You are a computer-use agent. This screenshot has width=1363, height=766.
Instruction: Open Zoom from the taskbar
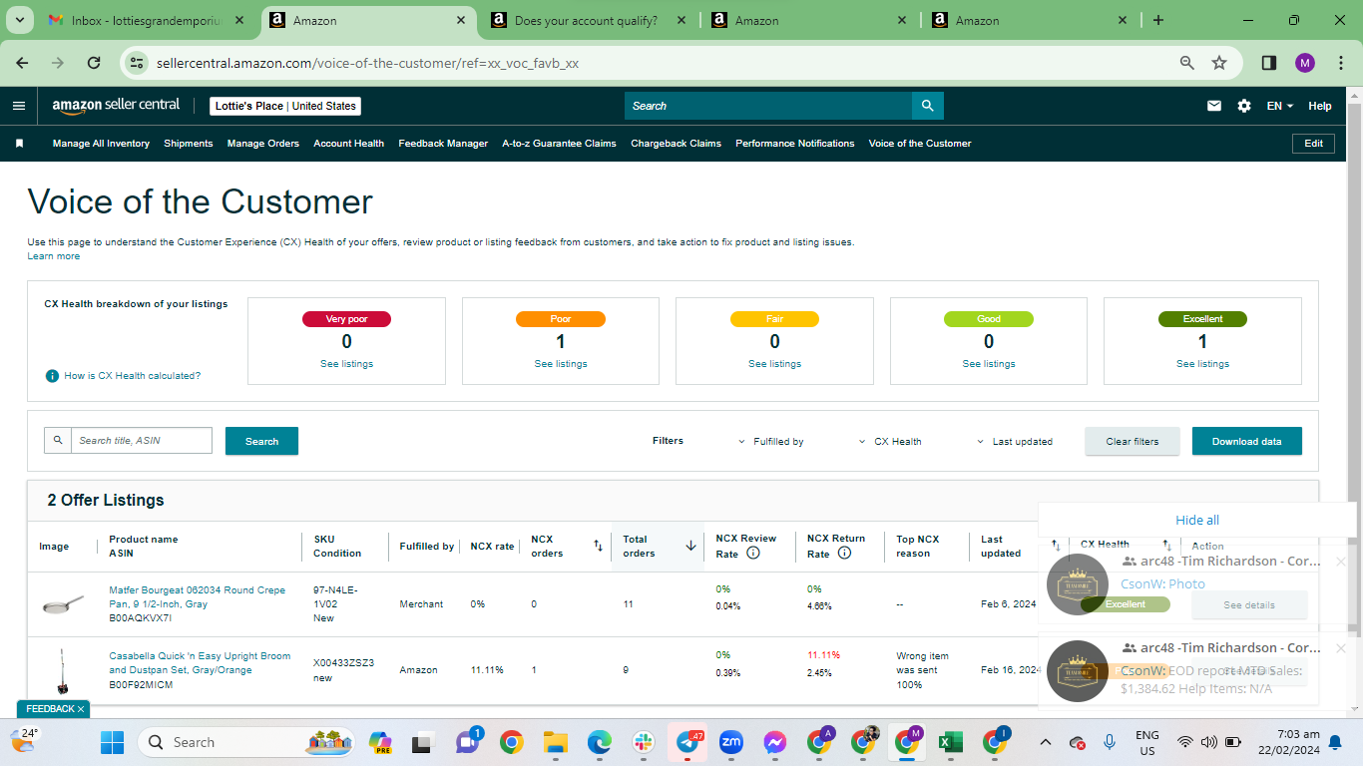pyautogui.click(x=731, y=742)
